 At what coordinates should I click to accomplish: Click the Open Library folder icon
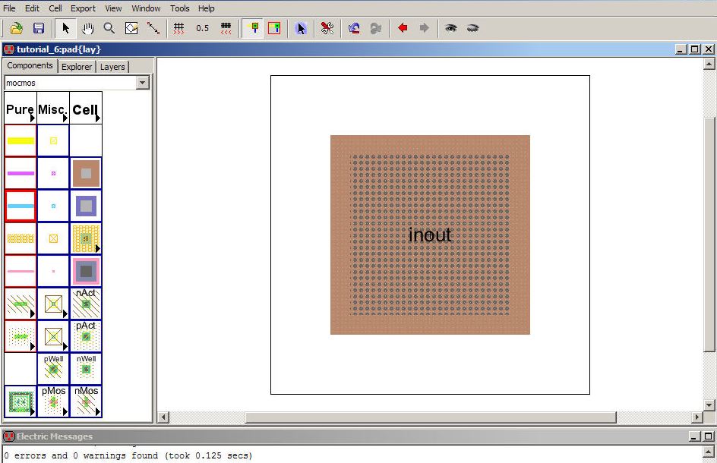pos(16,28)
